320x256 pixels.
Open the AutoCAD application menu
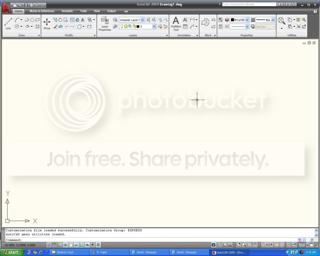click(x=6, y=8)
